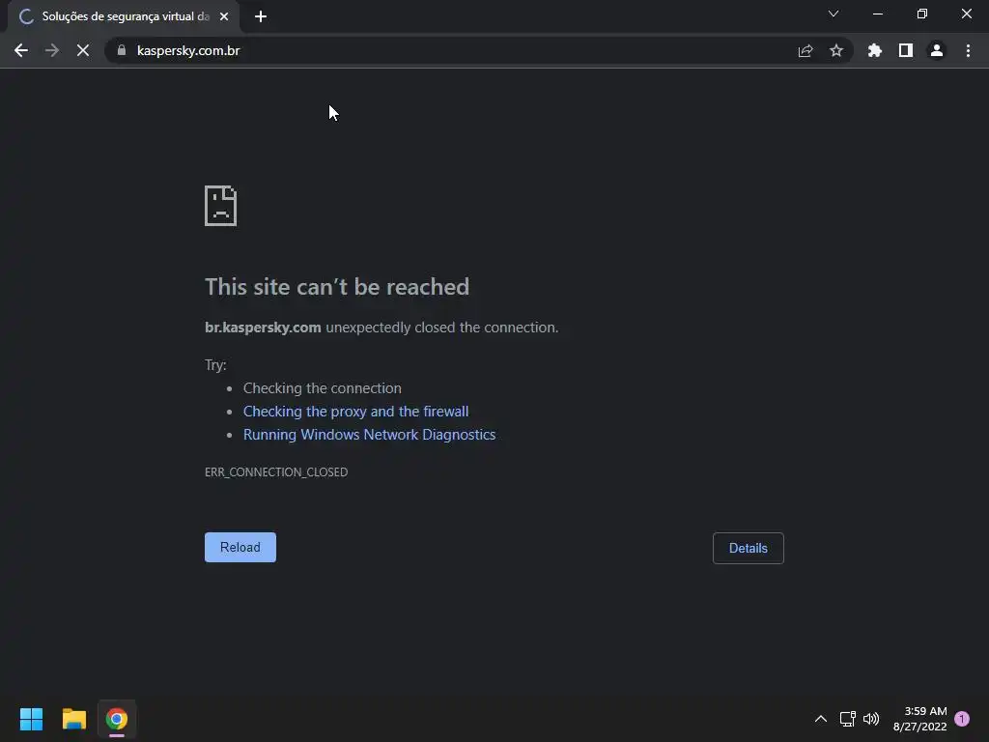Viewport: 989px width, 742px height.
Task: Open the clock showing 3:59 AM
Action: (919, 719)
